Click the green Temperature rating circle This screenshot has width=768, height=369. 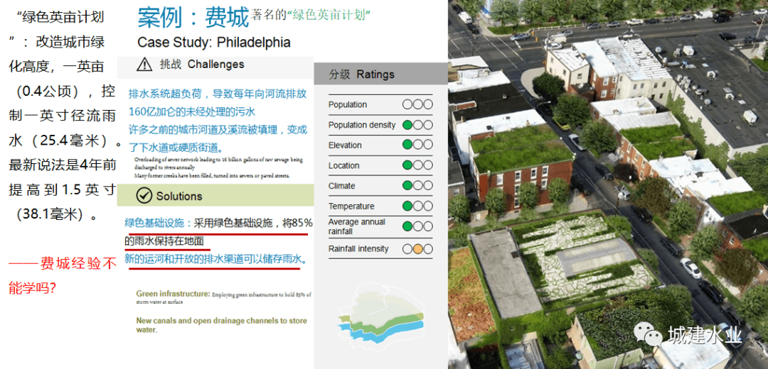[407, 206]
